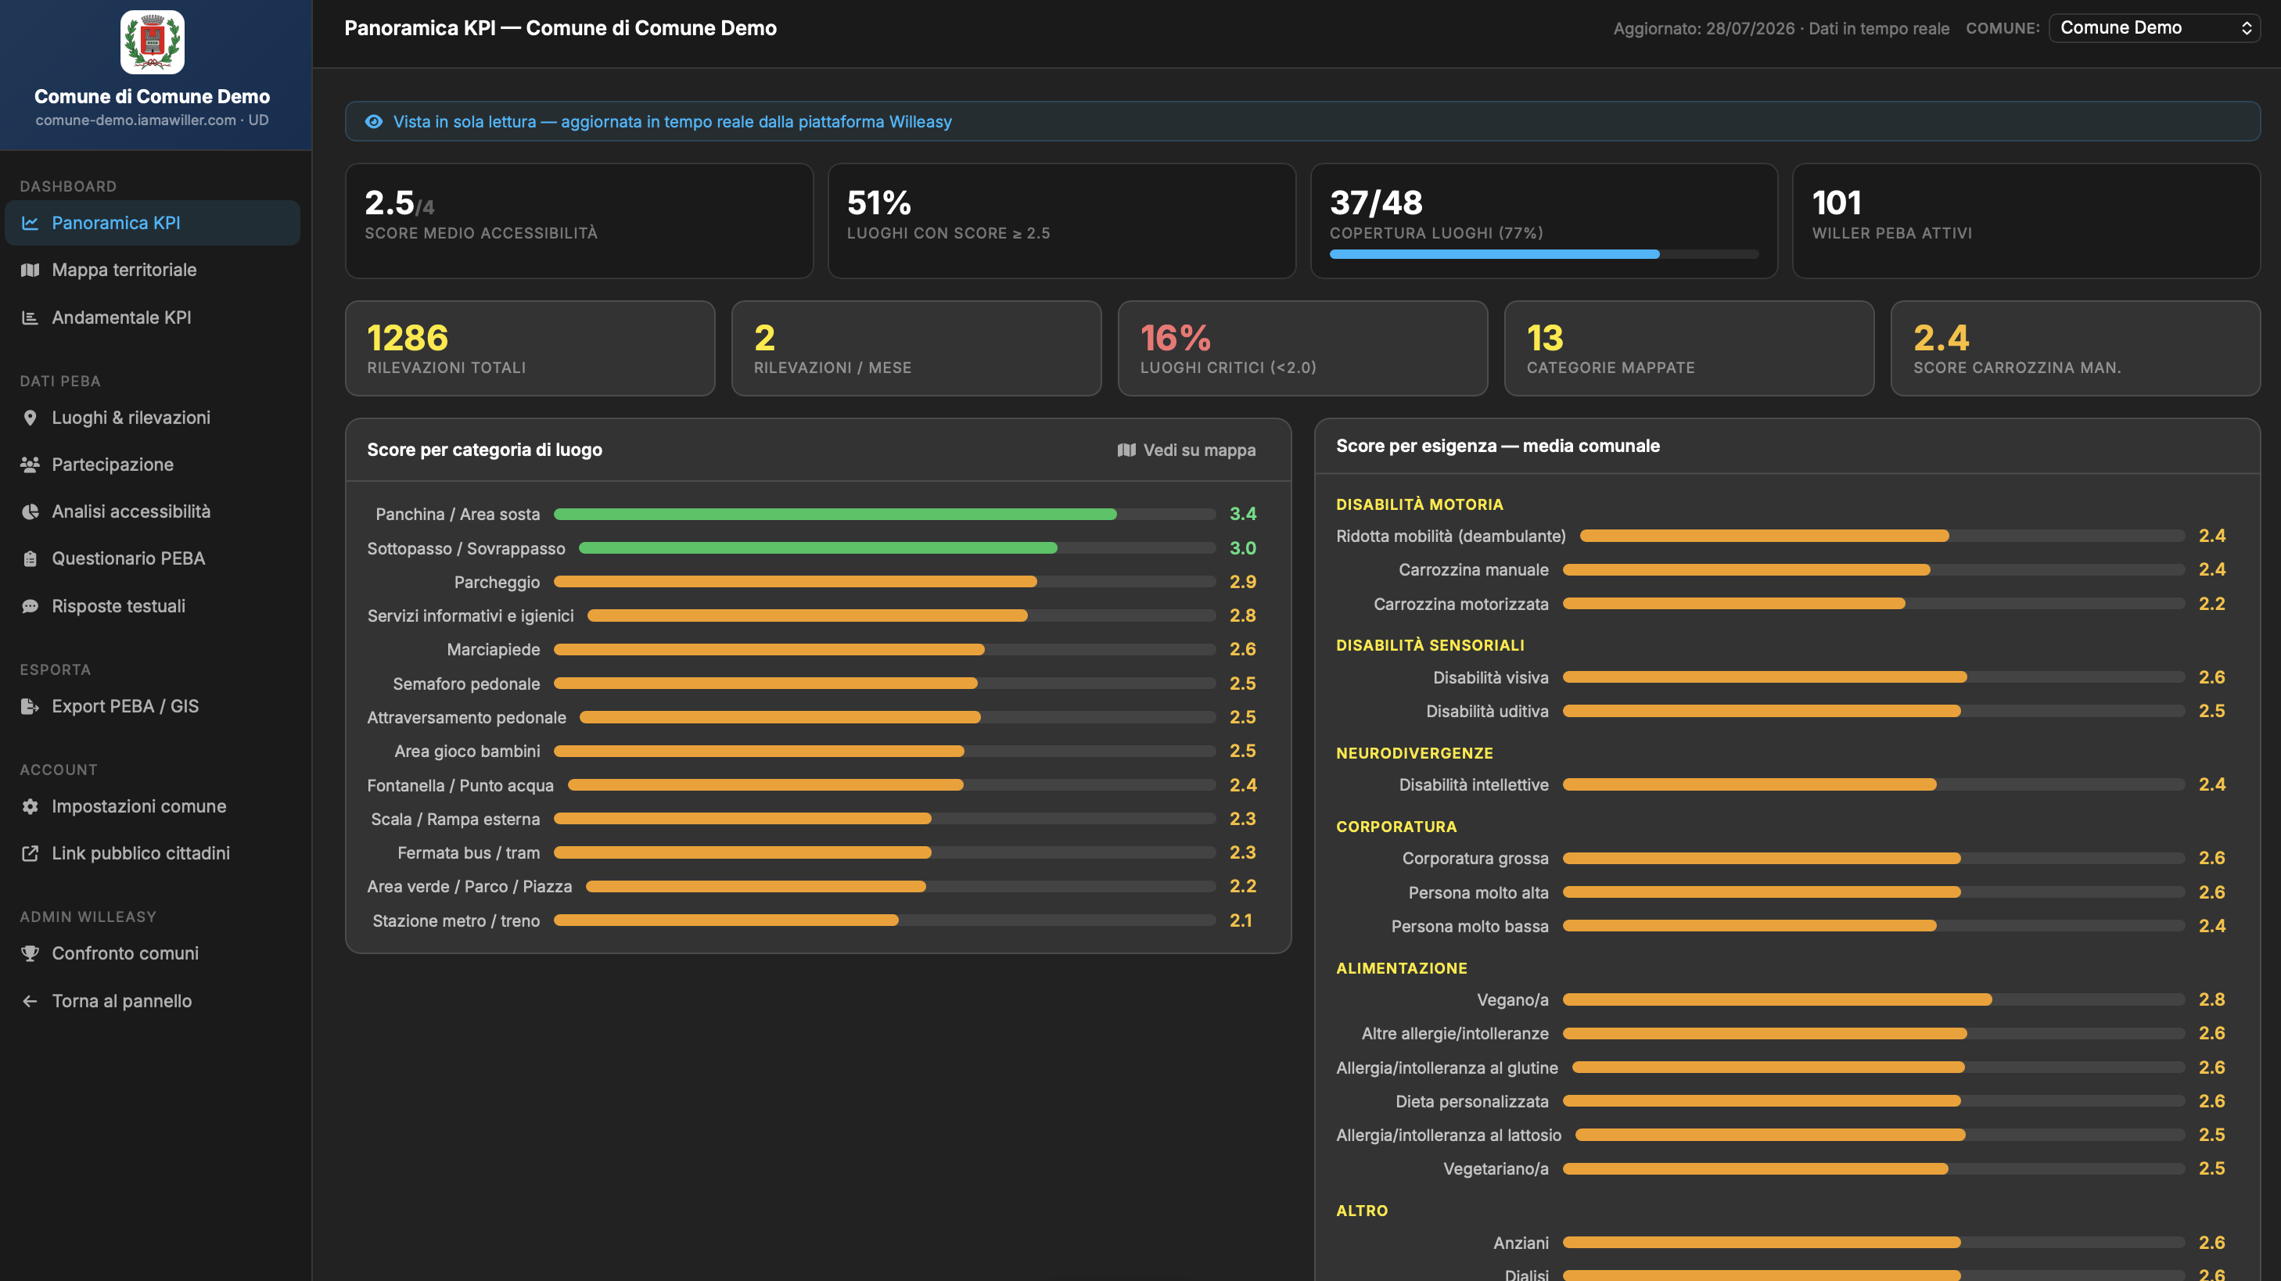This screenshot has width=2281, height=1281.
Task: Click the Andamentale KPI bar chart icon
Action: [x=30, y=317]
